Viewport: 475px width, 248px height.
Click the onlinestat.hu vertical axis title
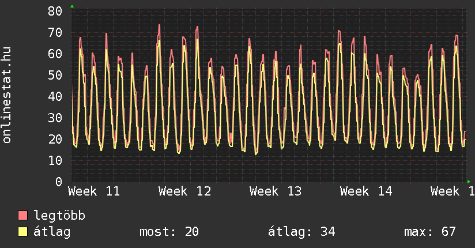(x=7, y=96)
